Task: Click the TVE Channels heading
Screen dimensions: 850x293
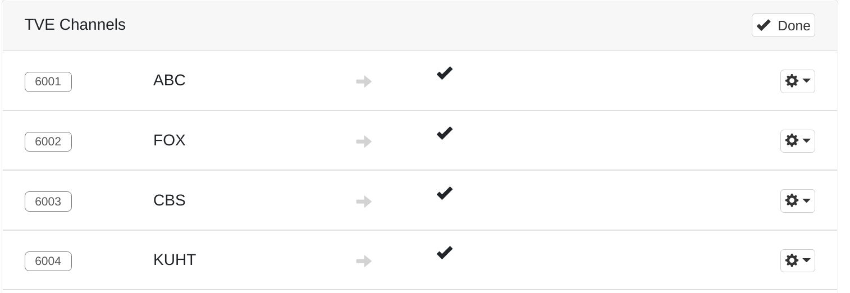Action: tap(75, 25)
